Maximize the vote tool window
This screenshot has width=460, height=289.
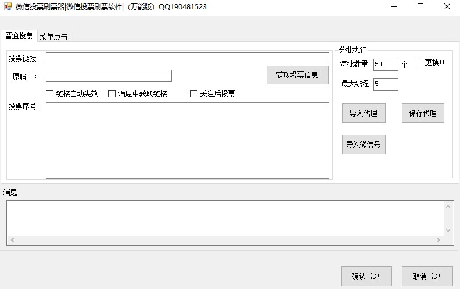click(421, 6)
